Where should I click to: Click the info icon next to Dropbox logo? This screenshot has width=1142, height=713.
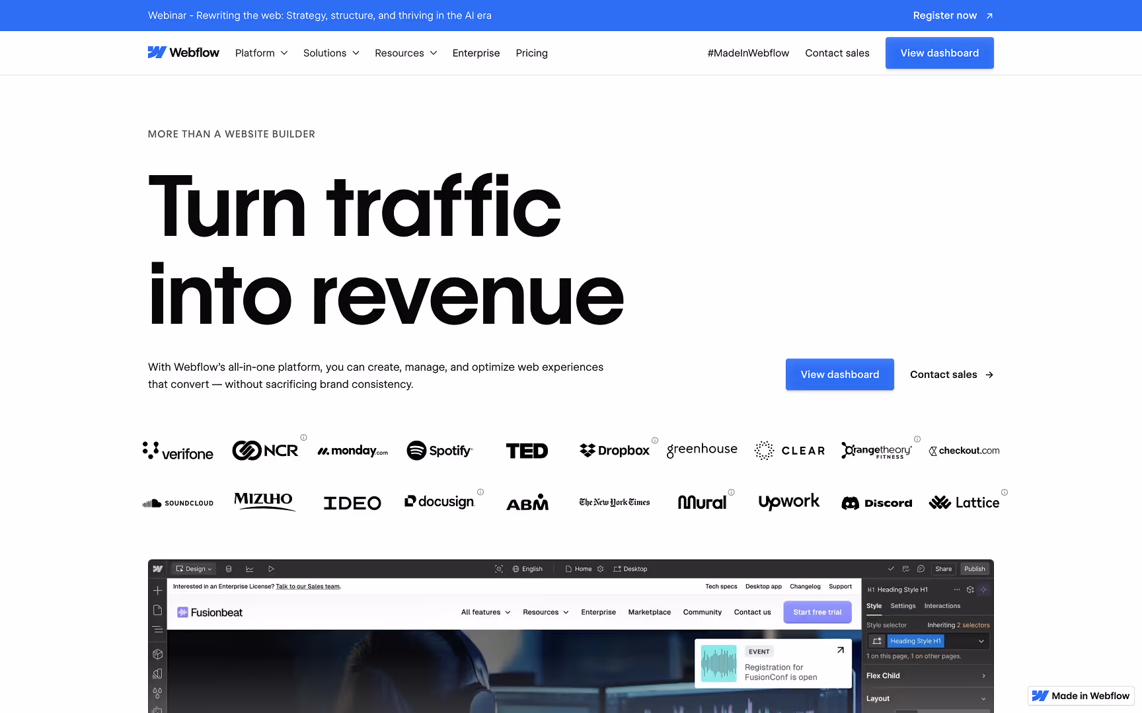(655, 440)
